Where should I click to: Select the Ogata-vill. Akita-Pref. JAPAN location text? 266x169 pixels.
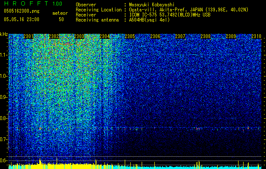(189, 10)
